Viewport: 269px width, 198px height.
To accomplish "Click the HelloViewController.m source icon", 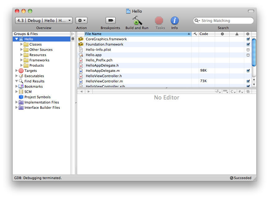I will click(81, 81).
